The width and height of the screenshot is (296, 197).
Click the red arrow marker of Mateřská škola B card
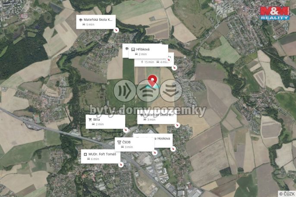[177, 125]
